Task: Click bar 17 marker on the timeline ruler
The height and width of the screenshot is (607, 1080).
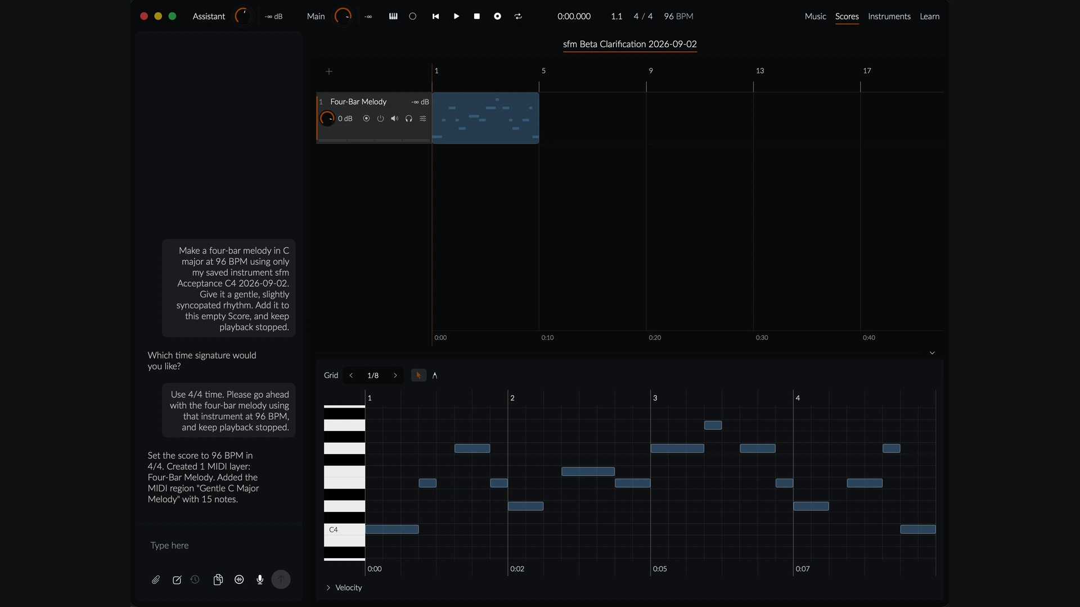Action: [x=867, y=71]
